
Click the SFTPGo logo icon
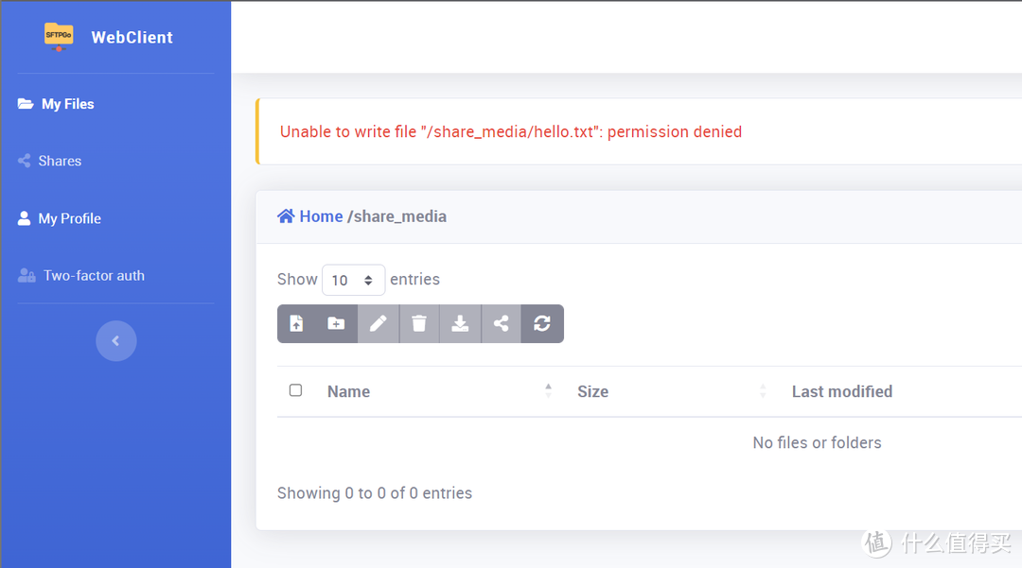click(x=58, y=37)
